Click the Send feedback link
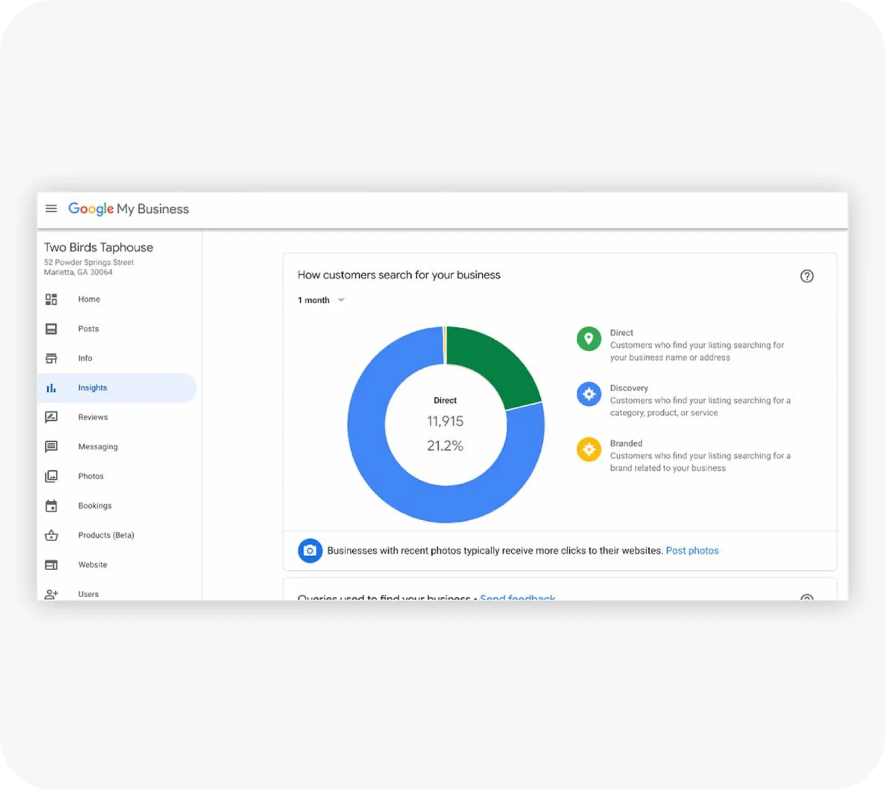 [x=517, y=597]
